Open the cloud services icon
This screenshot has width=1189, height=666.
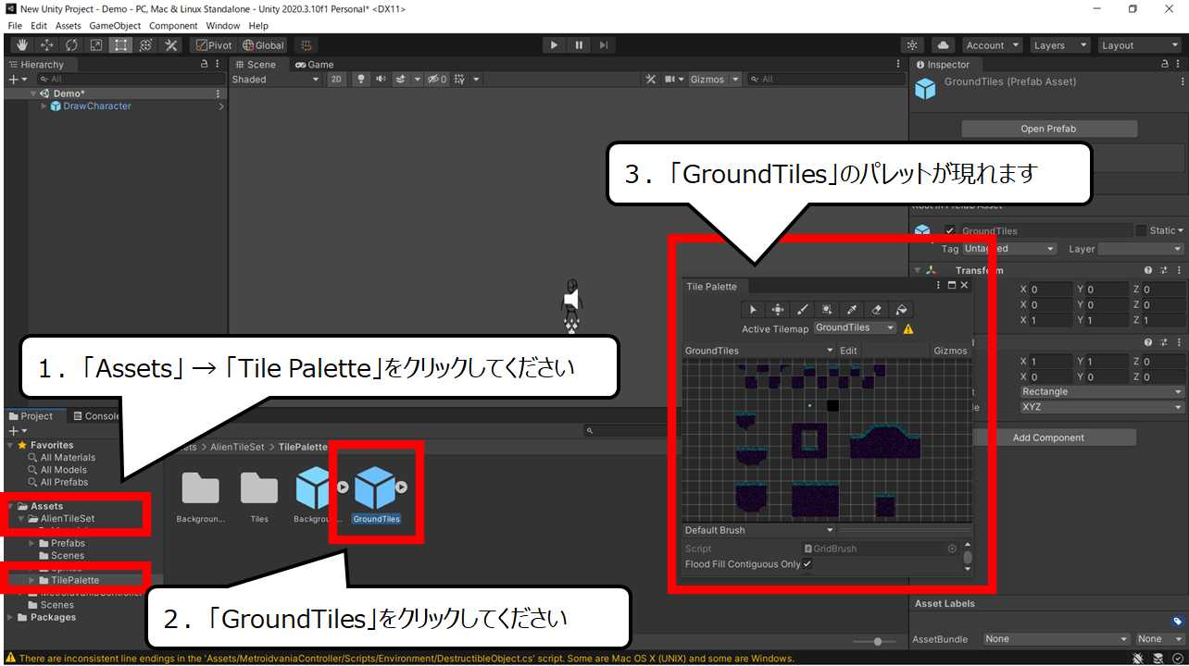click(943, 45)
